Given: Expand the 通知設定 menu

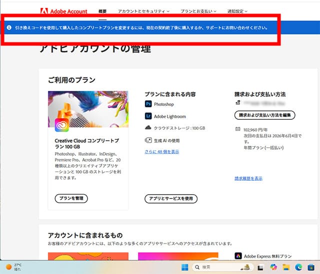Looking at the screenshot, I should tap(237, 11).
